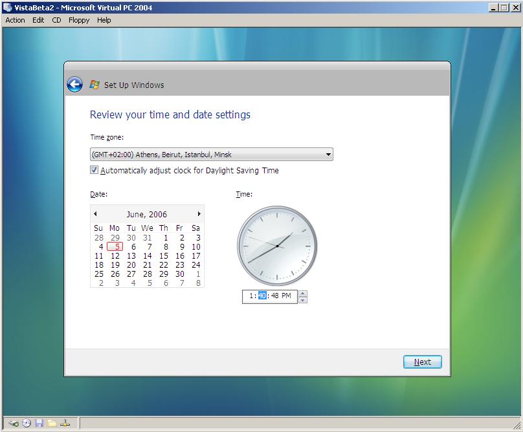Select June 5 in the calendar
523x432 pixels.
pos(115,246)
